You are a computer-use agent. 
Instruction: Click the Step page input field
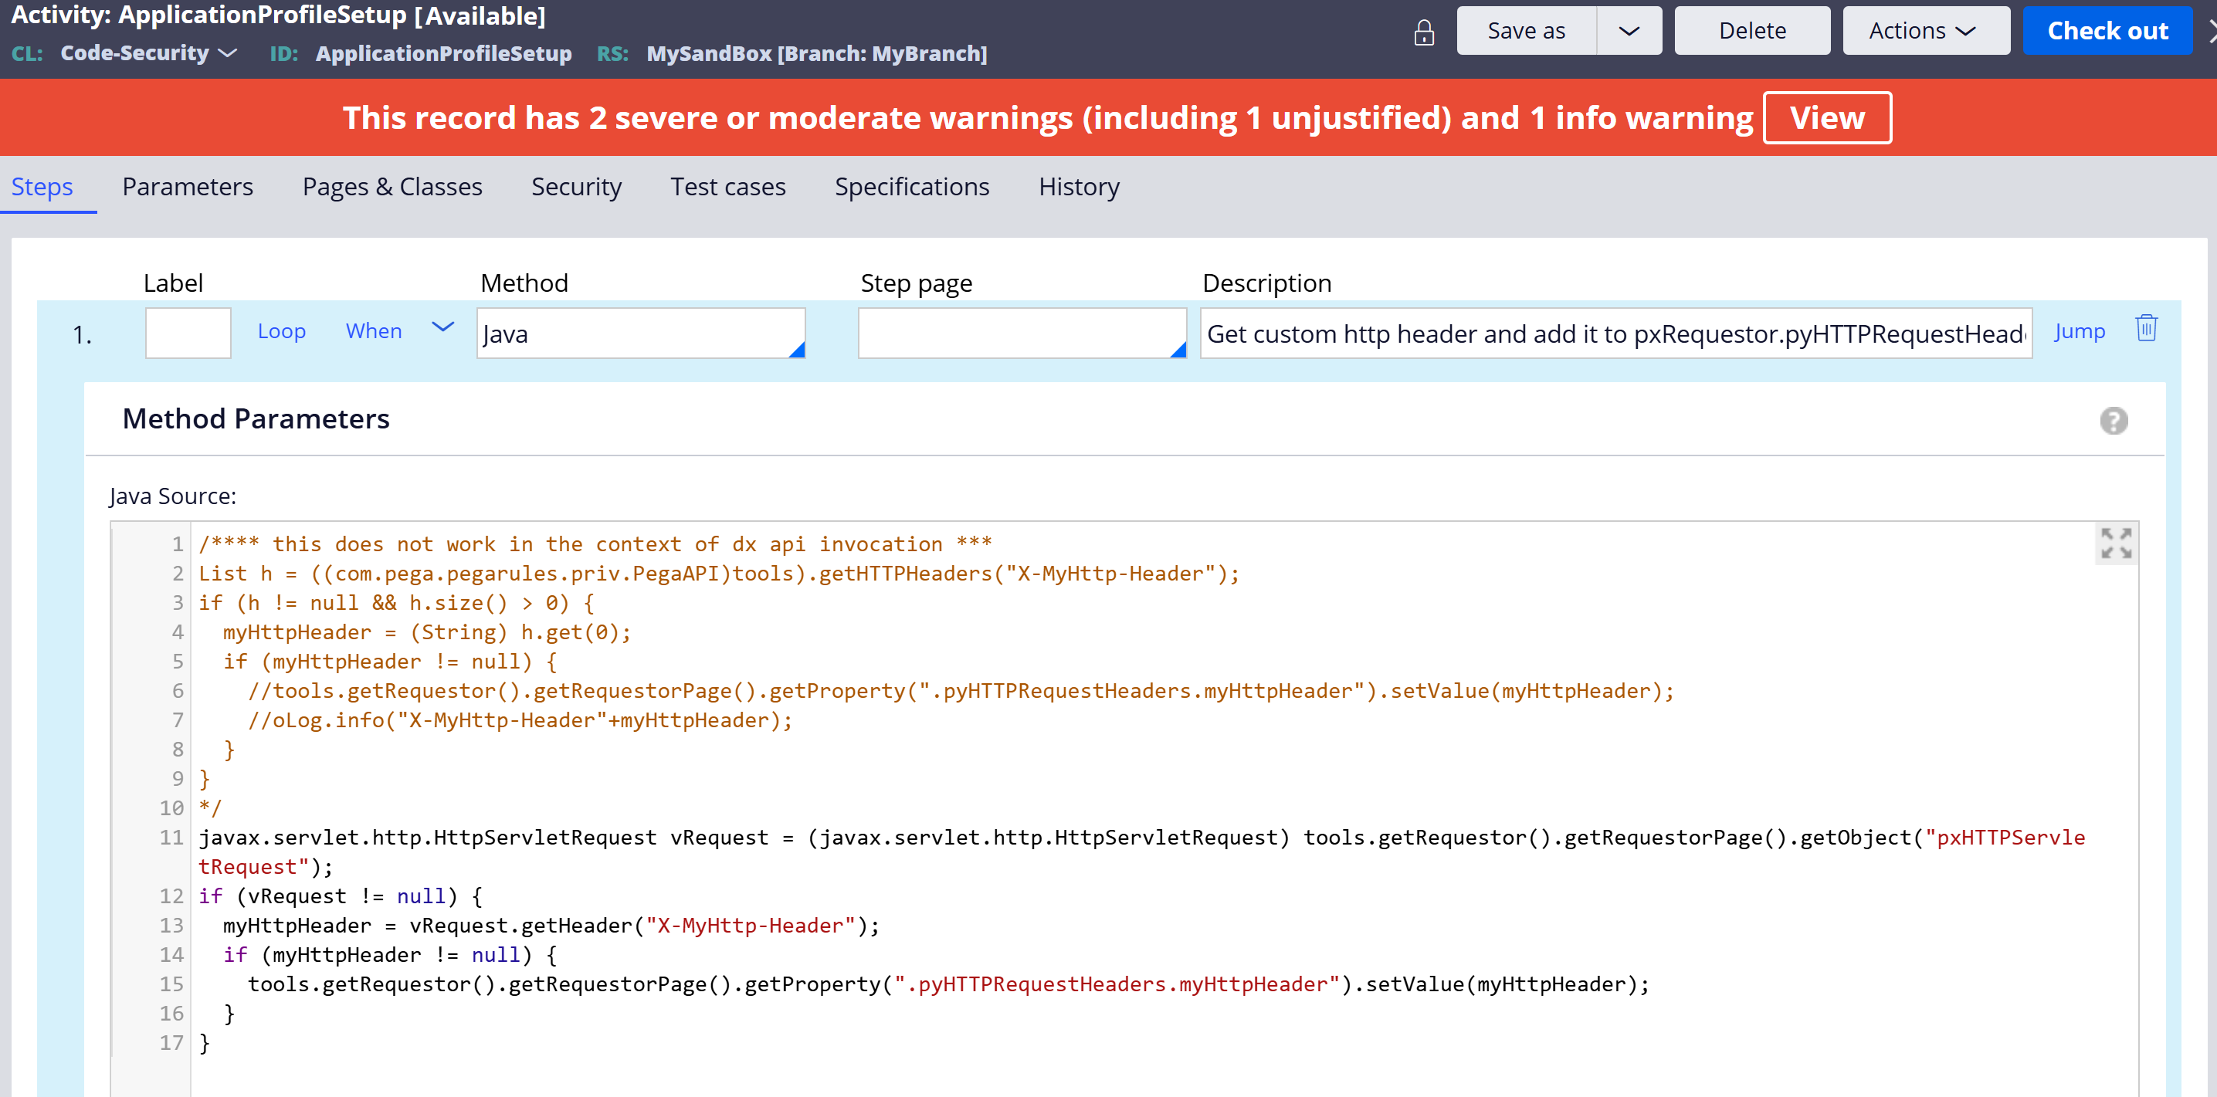pyautogui.click(x=1022, y=333)
